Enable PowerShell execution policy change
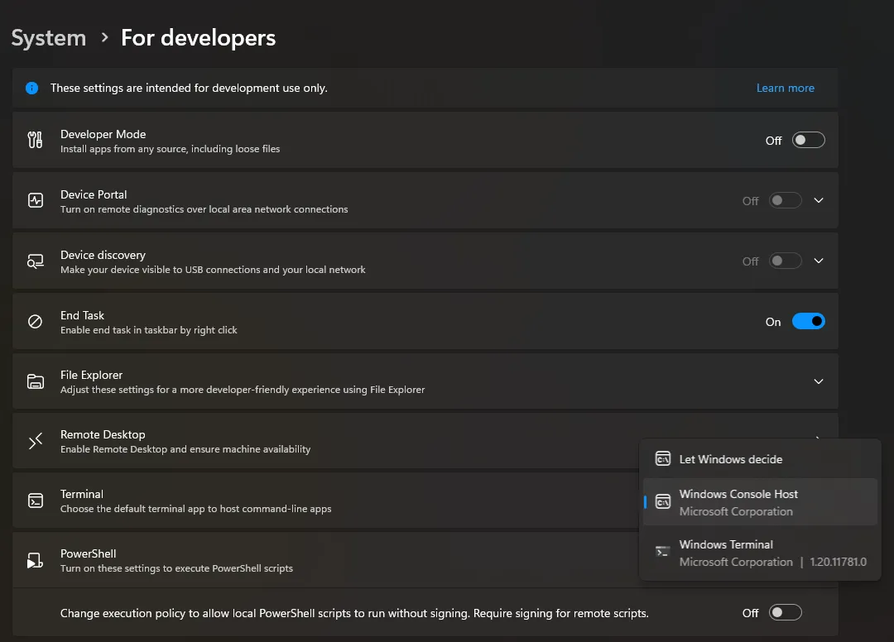 click(786, 612)
